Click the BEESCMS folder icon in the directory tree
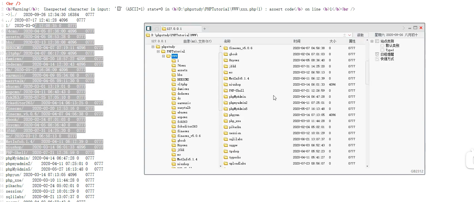Screen dimensions: 474x202 174,79
